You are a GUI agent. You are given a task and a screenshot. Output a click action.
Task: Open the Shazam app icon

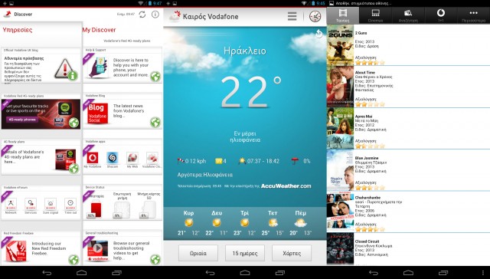[x=113, y=158]
